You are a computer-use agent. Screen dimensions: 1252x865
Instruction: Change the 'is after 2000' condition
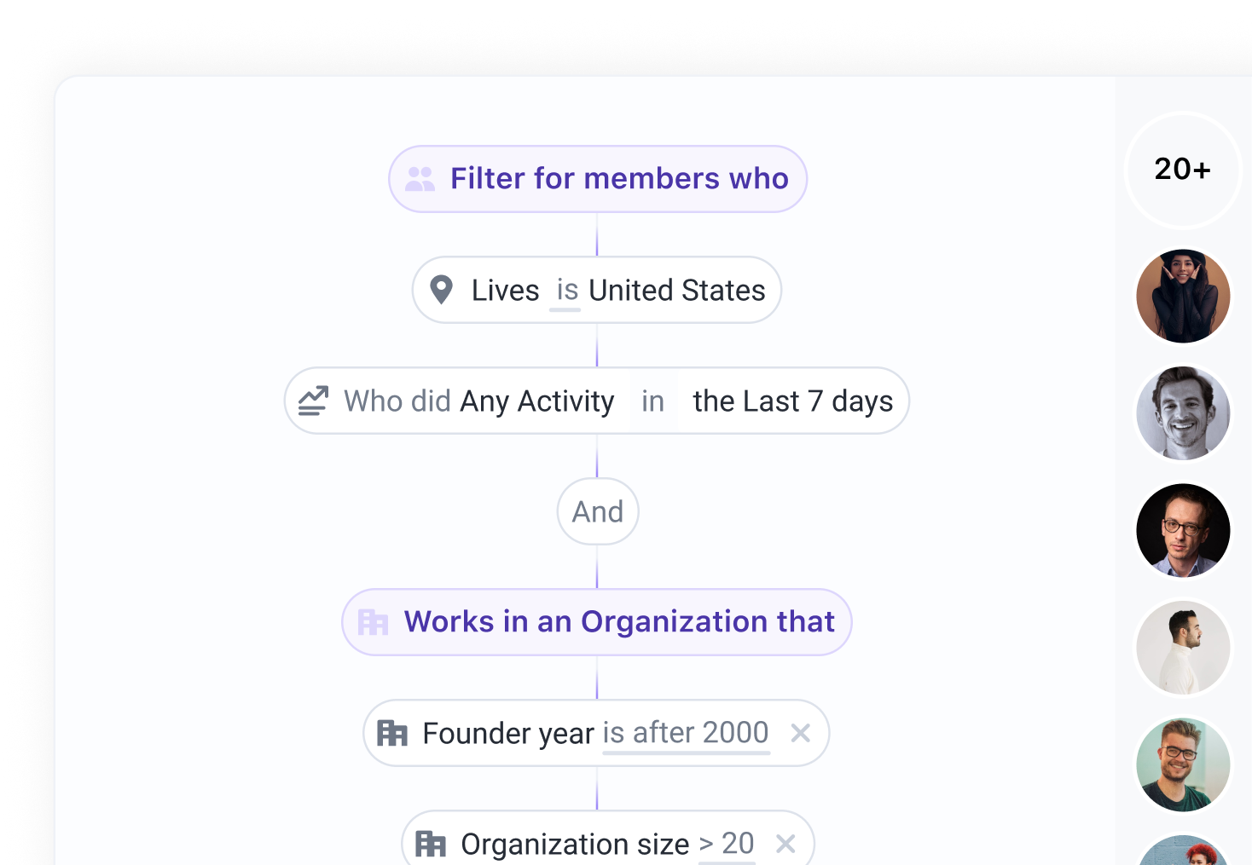(x=686, y=733)
